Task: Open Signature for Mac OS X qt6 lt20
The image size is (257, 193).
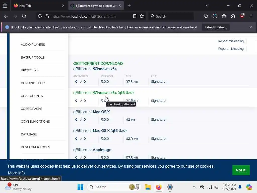Action: click(x=158, y=138)
